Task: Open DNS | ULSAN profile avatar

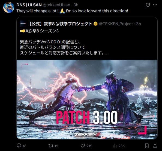Action: (9, 7)
